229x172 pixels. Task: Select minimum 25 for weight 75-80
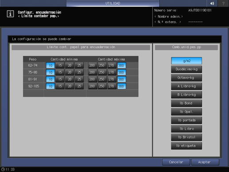(79, 72)
